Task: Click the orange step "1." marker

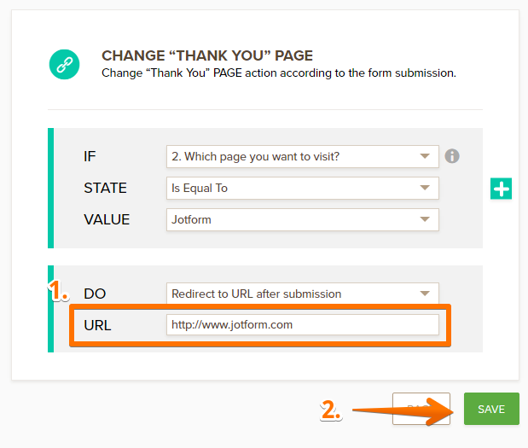Action: tap(58, 291)
